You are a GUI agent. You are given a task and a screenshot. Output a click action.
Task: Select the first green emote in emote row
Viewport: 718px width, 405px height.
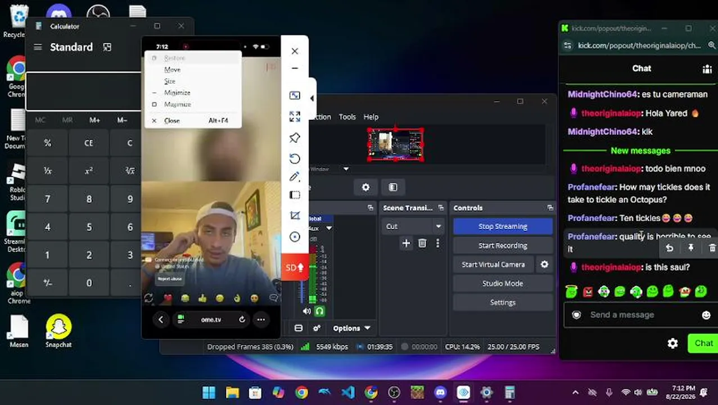click(571, 291)
